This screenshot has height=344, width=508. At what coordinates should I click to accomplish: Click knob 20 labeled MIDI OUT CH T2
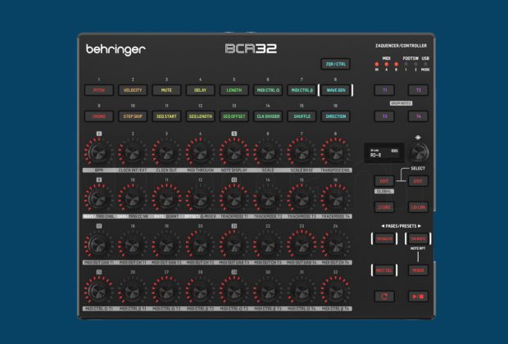click(x=200, y=245)
